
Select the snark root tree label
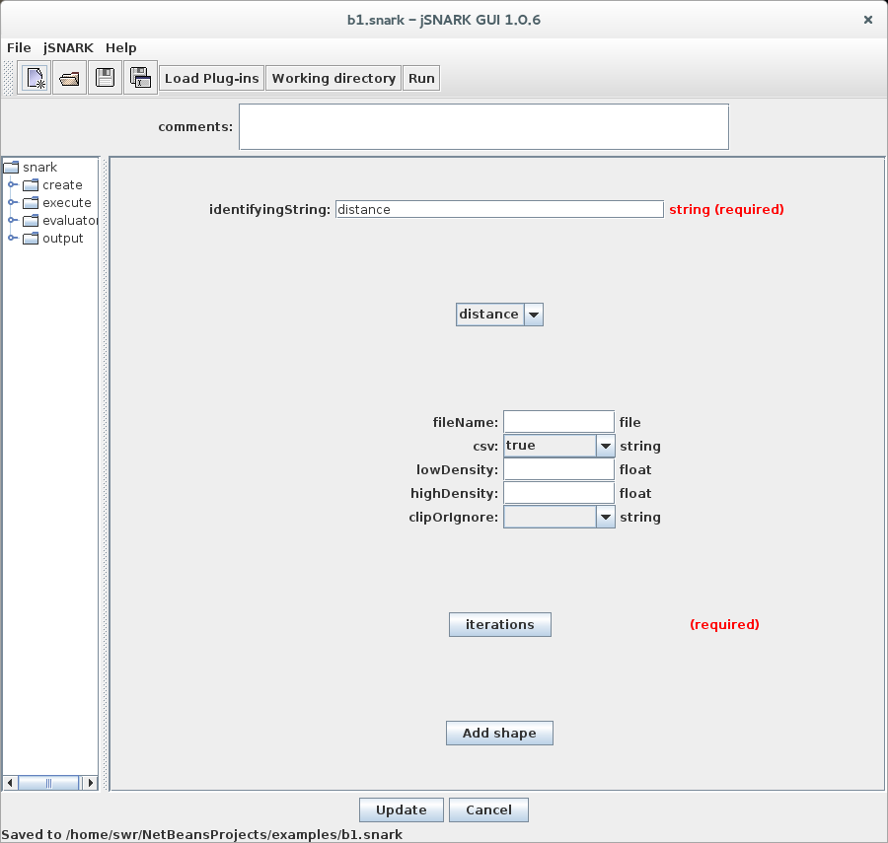pos(39,168)
